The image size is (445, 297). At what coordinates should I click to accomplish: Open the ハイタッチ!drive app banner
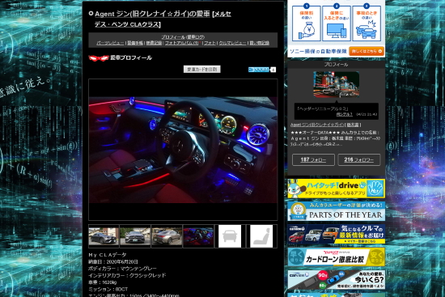pyautogui.click(x=337, y=189)
